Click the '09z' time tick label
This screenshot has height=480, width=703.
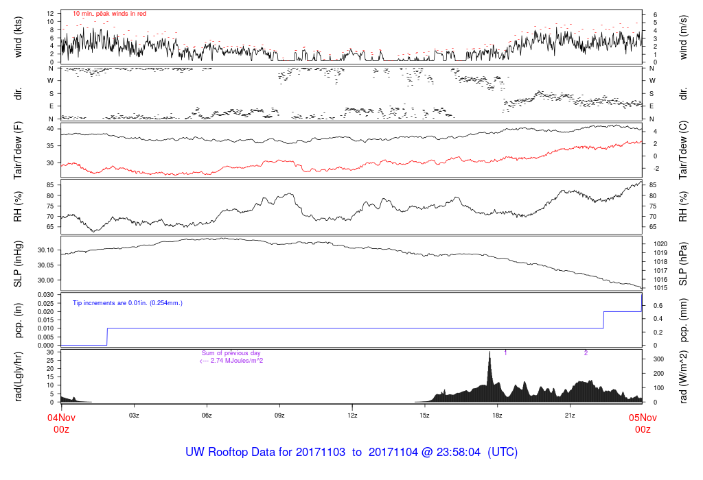[x=279, y=416]
